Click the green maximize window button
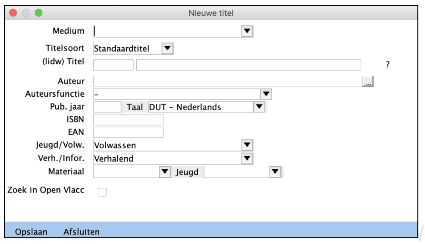Screen dimensions: 425x244 pyautogui.click(x=39, y=13)
